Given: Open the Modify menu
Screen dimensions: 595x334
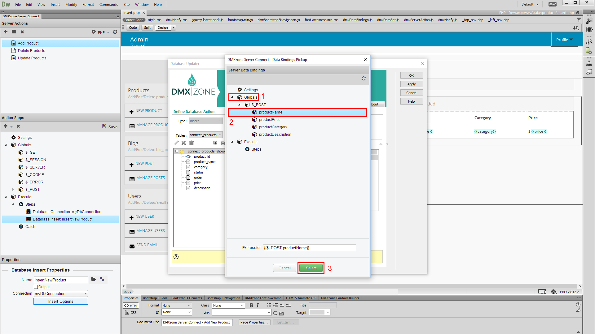Looking at the screenshot, I should pos(71,4).
